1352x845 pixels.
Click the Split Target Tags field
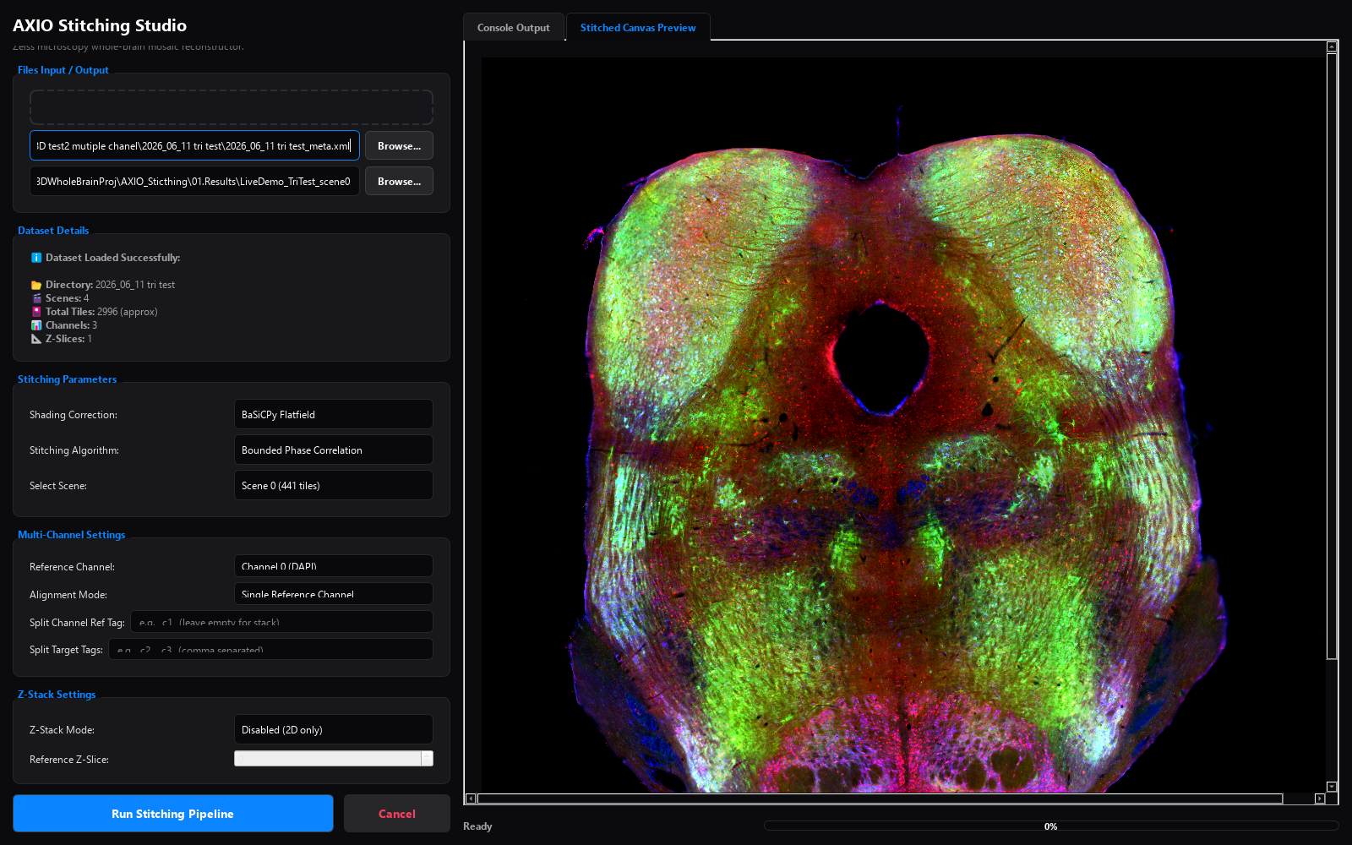point(270,649)
